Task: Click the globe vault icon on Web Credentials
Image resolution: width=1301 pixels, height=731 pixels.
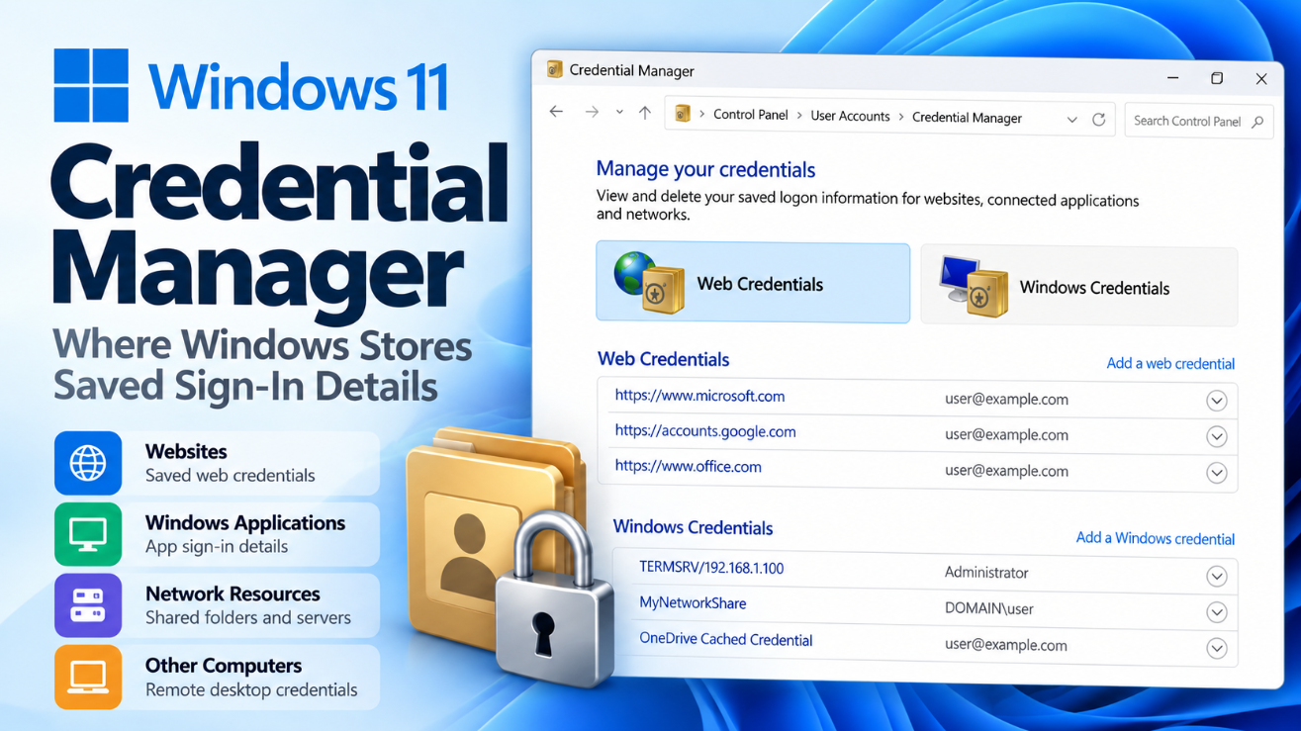Action: (649, 282)
